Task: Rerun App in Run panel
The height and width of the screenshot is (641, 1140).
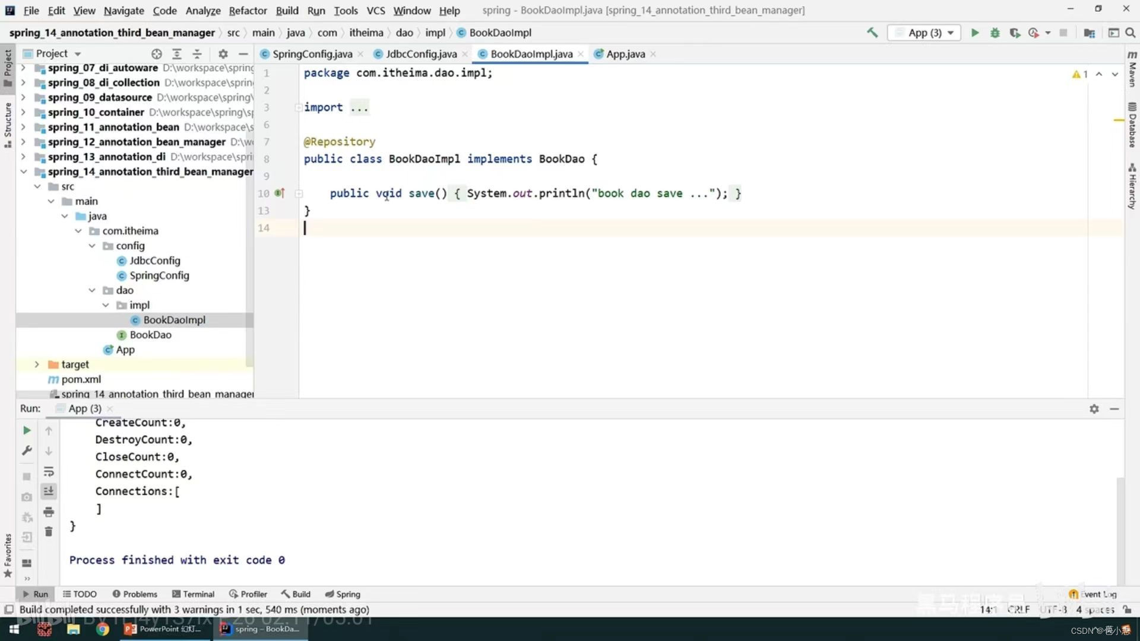Action: pos(27,430)
